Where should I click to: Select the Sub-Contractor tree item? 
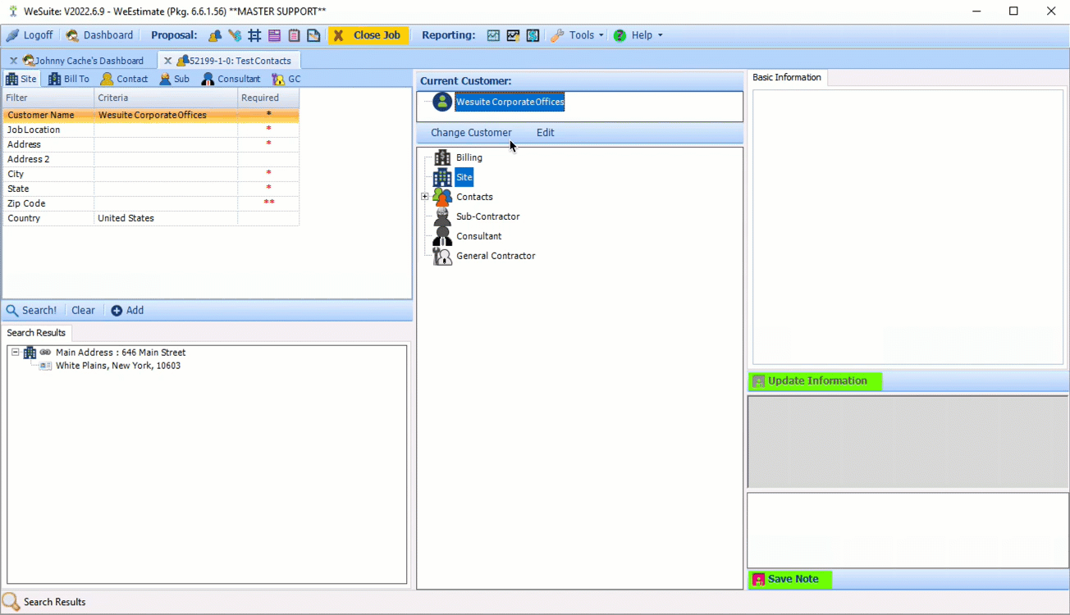pos(488,216)
